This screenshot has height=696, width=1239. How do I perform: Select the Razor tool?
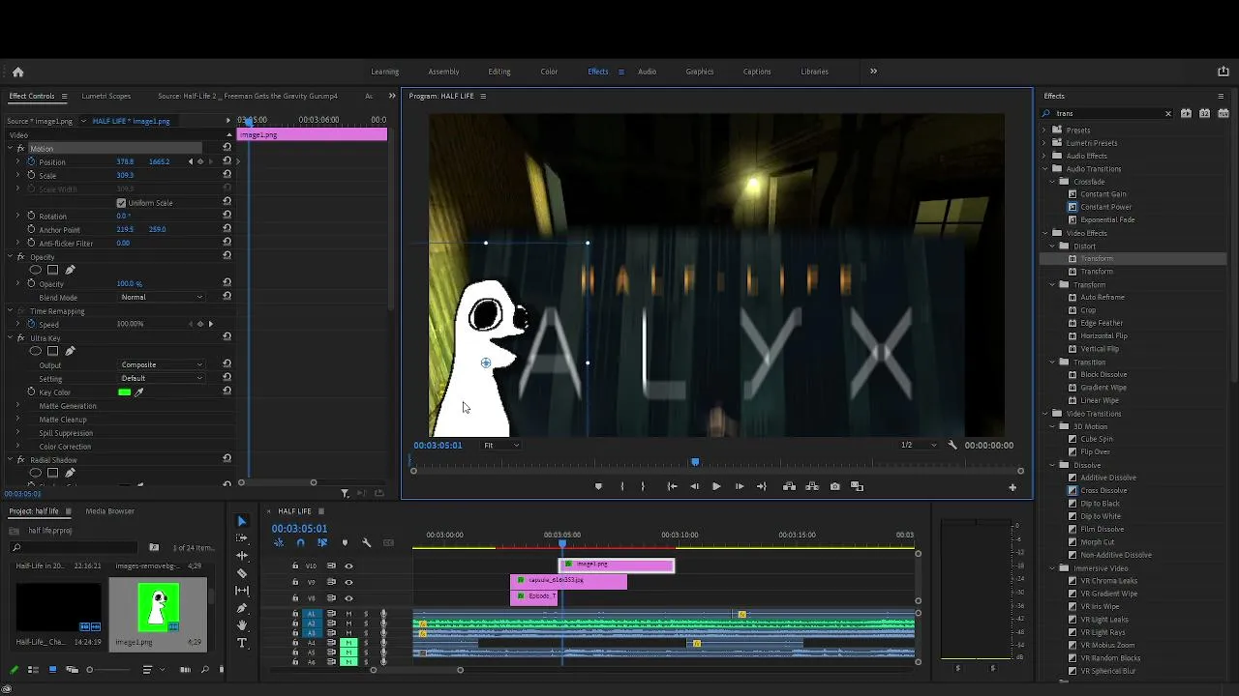[242, 573]
